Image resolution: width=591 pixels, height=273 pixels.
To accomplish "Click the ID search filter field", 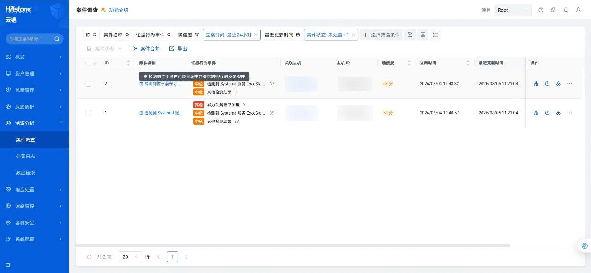I will tap(91, 35).
